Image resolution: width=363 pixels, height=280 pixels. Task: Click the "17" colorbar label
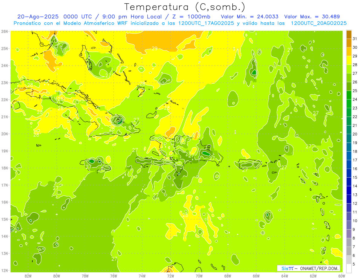coord(355,160)
